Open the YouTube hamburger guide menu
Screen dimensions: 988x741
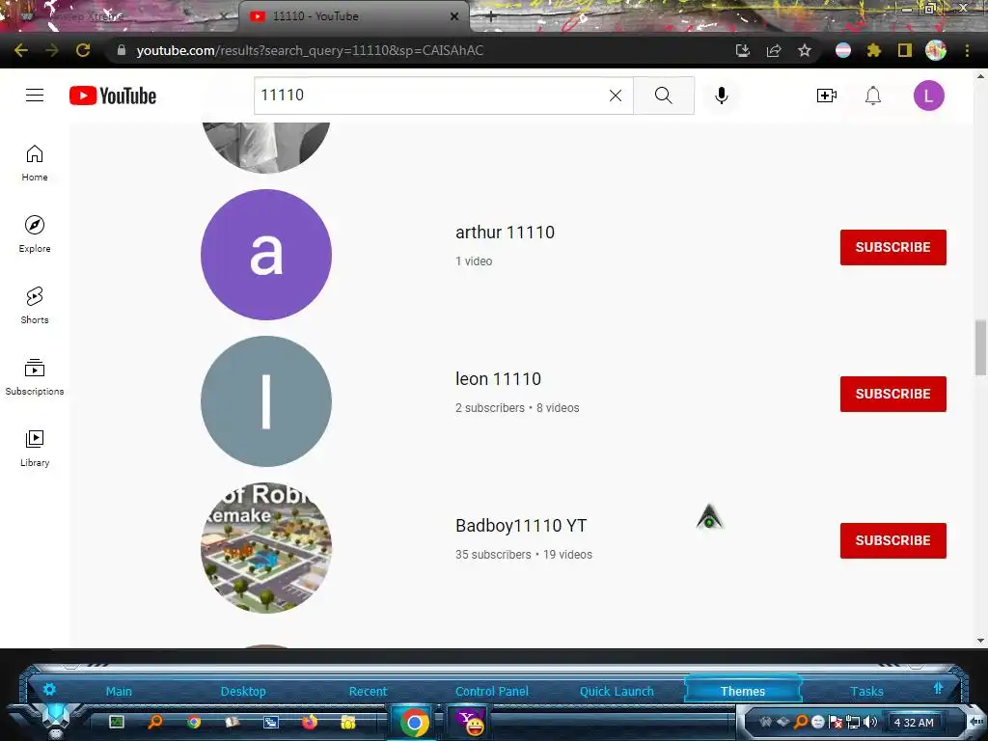[x=35, y=96]
